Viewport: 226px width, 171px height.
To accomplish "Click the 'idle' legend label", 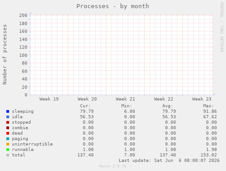I will (17, 117).
